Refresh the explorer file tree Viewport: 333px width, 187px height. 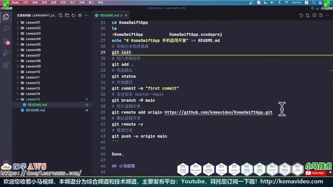[x=73, y=15]
